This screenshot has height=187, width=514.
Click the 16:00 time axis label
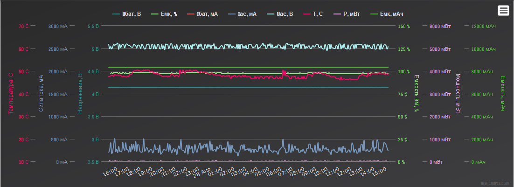coord(110,173)
